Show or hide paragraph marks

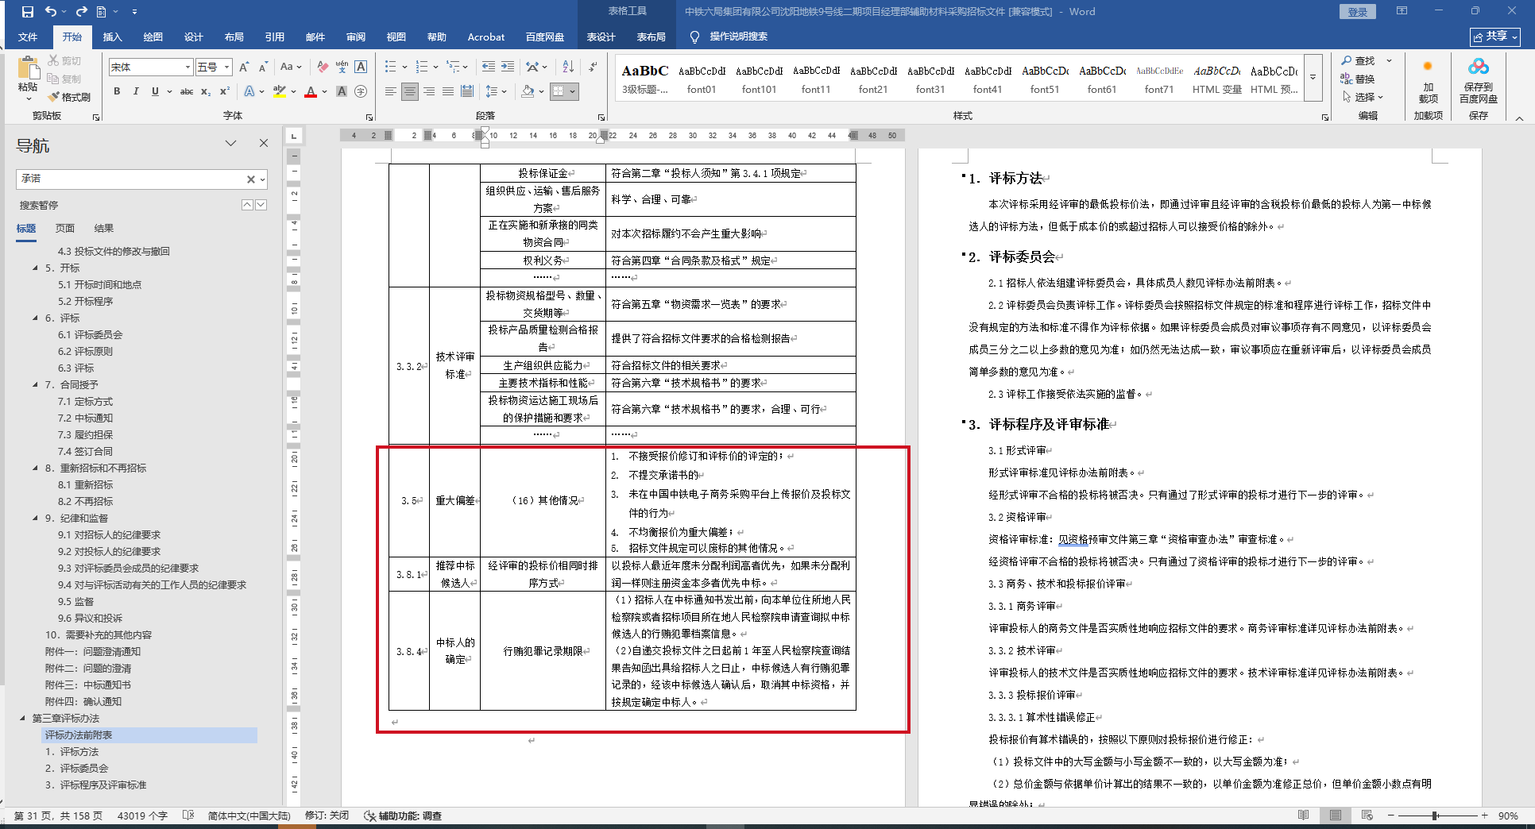[x=593, y=67]
